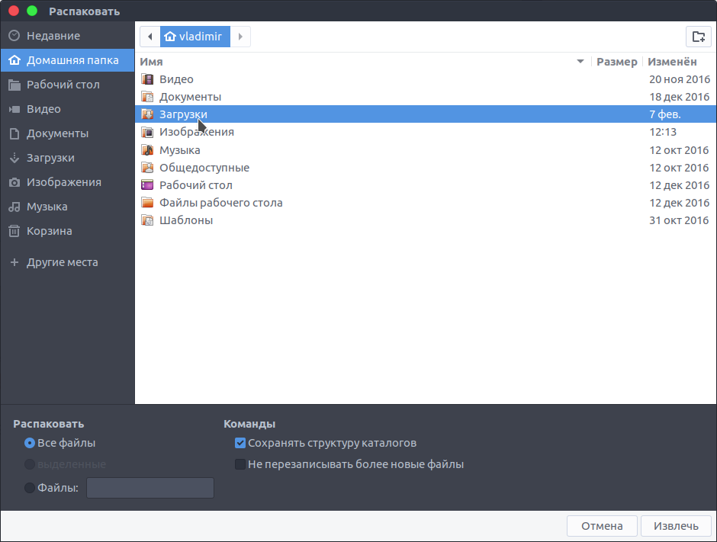717x542 pixels.
Task: Select the Файлы рабочего стола folder name
Action: [220, 203]
